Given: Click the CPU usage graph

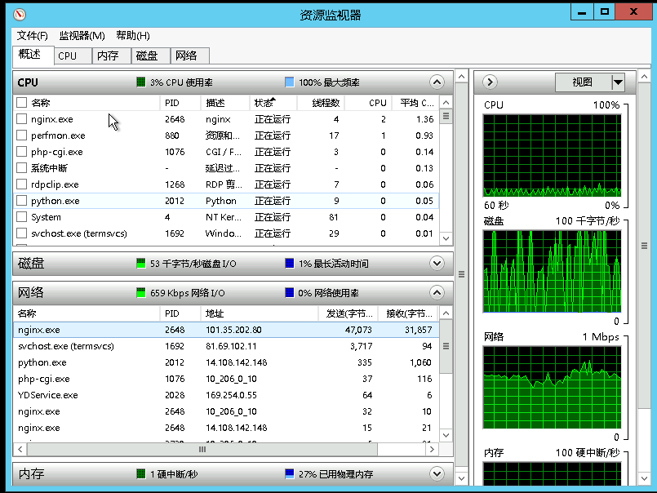Looking at the screenshot, I should [x=552, y=156].
